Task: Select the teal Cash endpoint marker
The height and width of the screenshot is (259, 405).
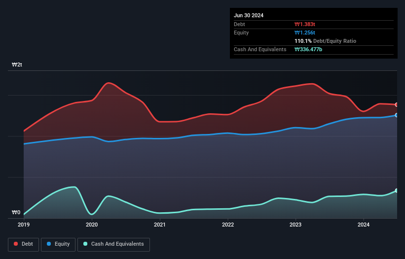Action: pos(397,191)
